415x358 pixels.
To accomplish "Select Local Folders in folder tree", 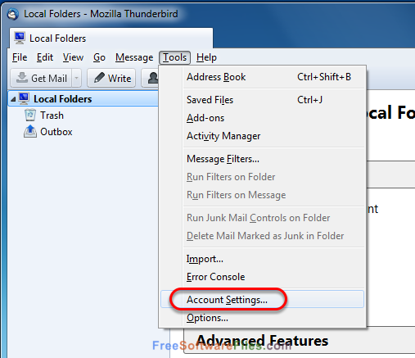I will point(83,99).
